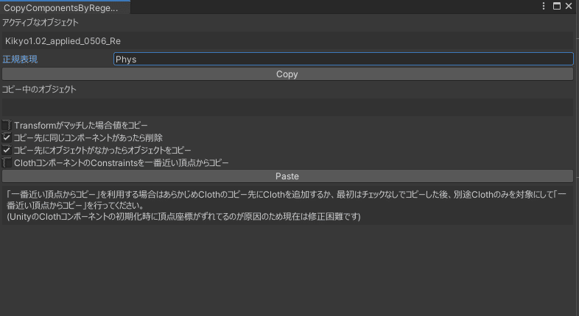Click the Copy button

tap(287, 74)
